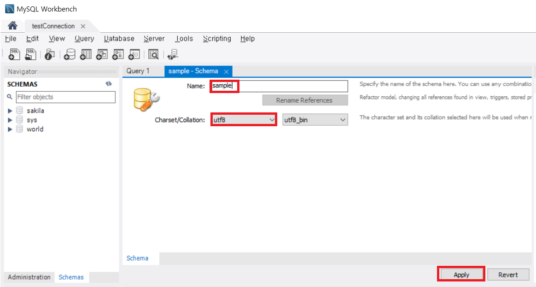Refresh the SCHEMAS list
536x287 pixels.
point(109,84)
